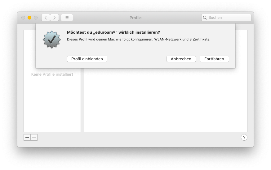Focus the Suchen search field

tap(226, 18)
